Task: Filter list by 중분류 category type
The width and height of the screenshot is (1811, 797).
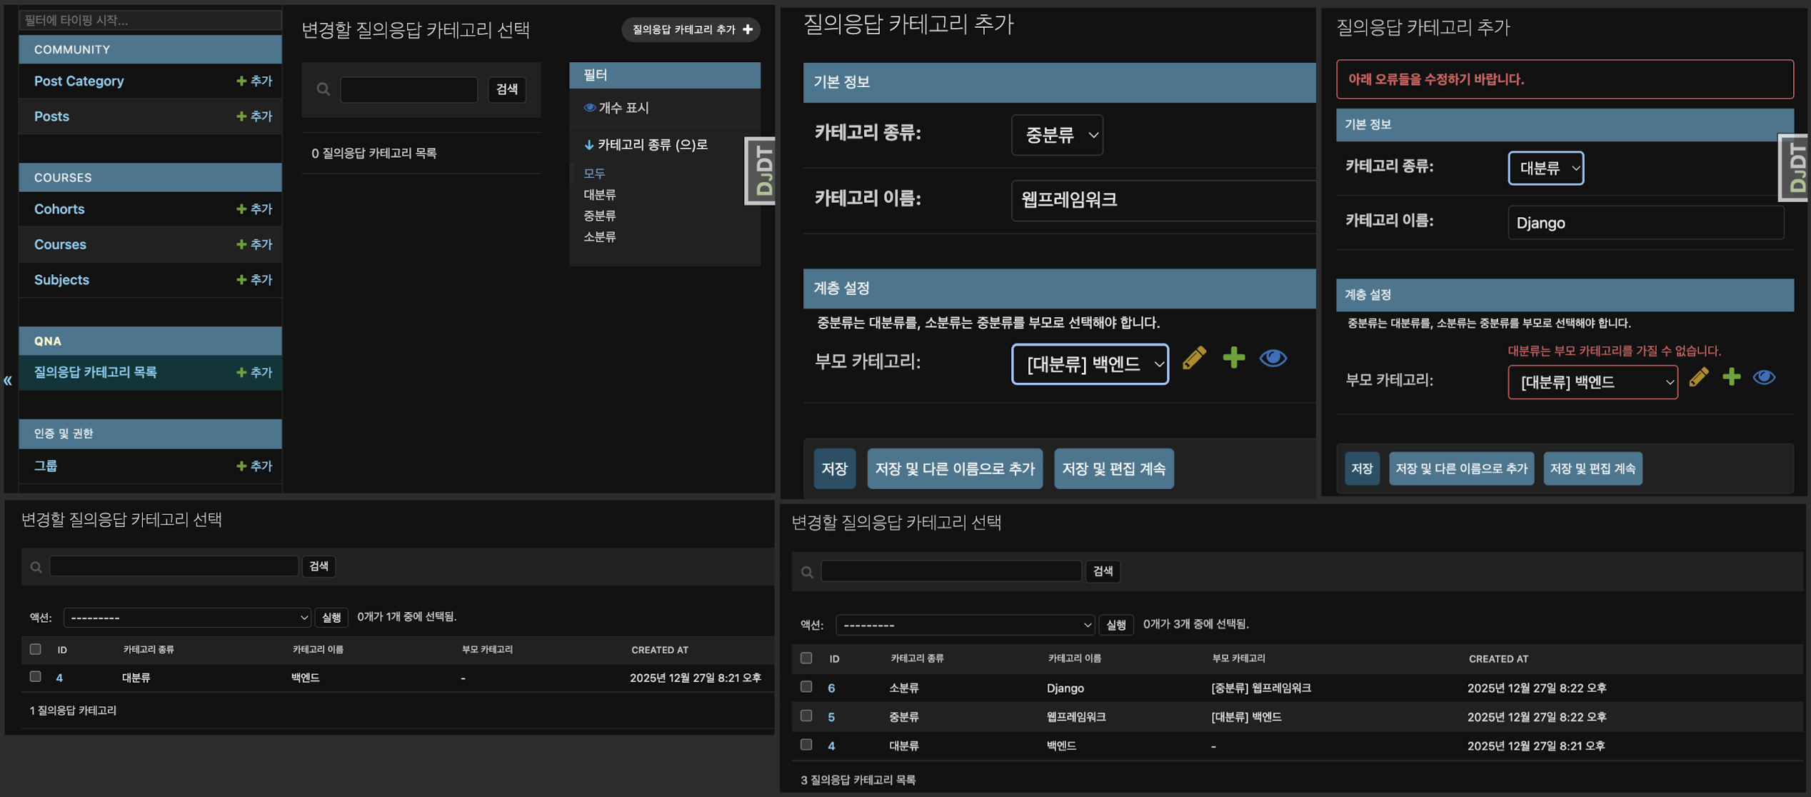Action: [x=599, y=216]
